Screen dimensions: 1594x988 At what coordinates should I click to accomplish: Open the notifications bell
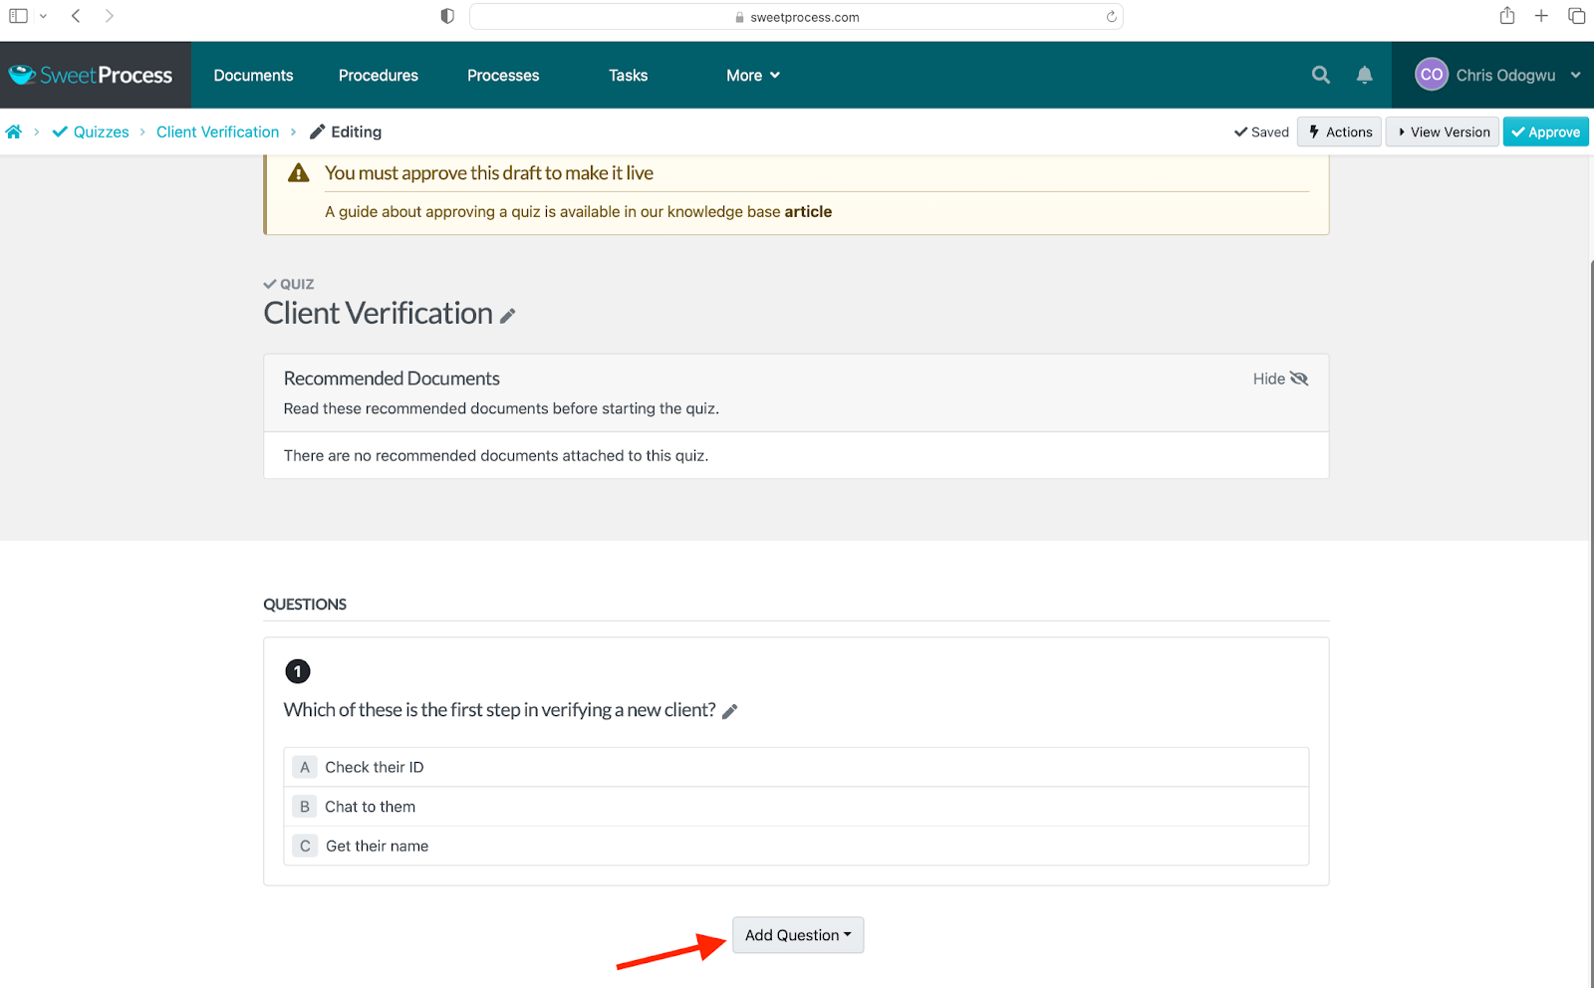click(x=1364, y=75)
